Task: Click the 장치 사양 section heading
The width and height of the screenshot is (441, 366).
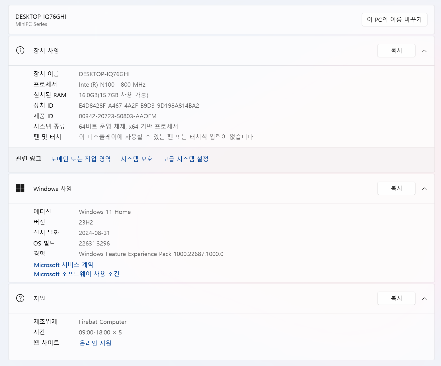Action: tap(46, 51)
